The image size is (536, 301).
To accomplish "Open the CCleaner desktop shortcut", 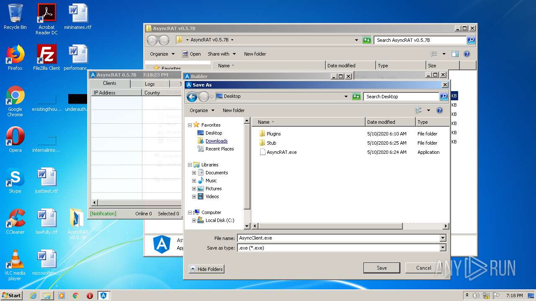I will (15, 222).
